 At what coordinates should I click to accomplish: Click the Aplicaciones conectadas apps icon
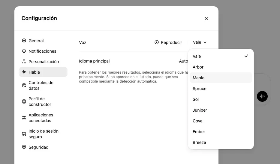(24, 118)
